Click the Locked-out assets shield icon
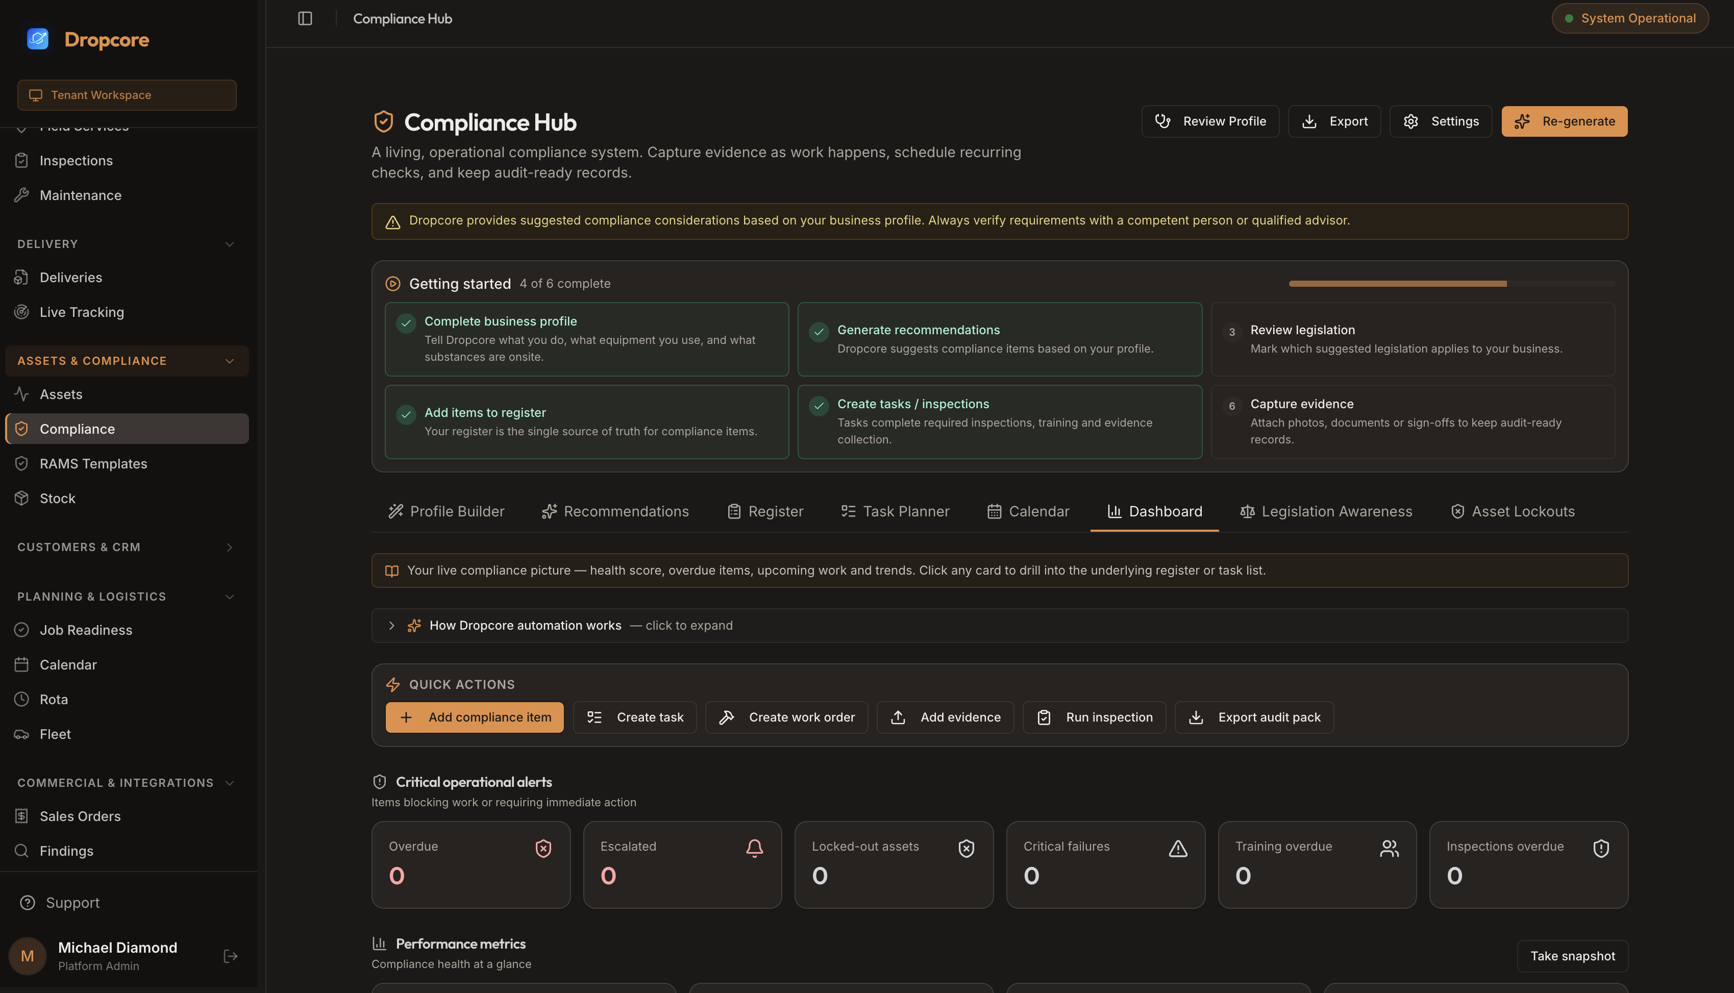Viewport: 1734px width, 993px height. (x=966, y=848)
